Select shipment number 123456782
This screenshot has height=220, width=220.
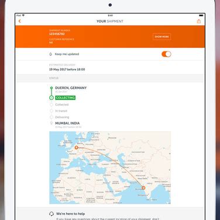coord(57,34)
